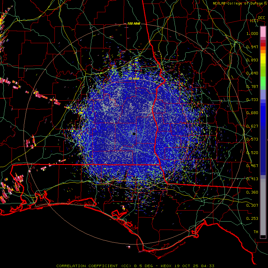Click the 0.253 color scale value
268x268 pixels.
click(252, 219)
